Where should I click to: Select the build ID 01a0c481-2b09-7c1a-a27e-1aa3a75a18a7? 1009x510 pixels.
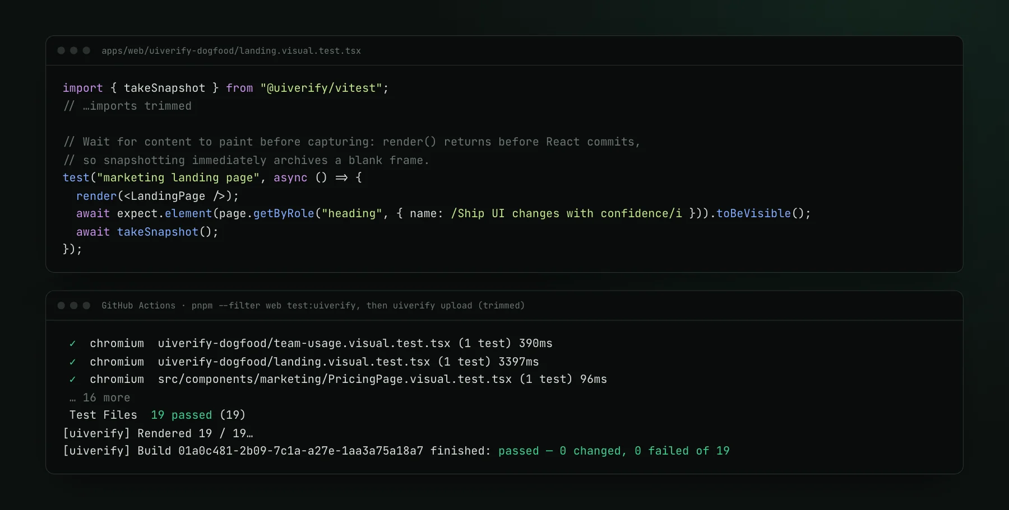pyautogui.click(x=301, y=451)
